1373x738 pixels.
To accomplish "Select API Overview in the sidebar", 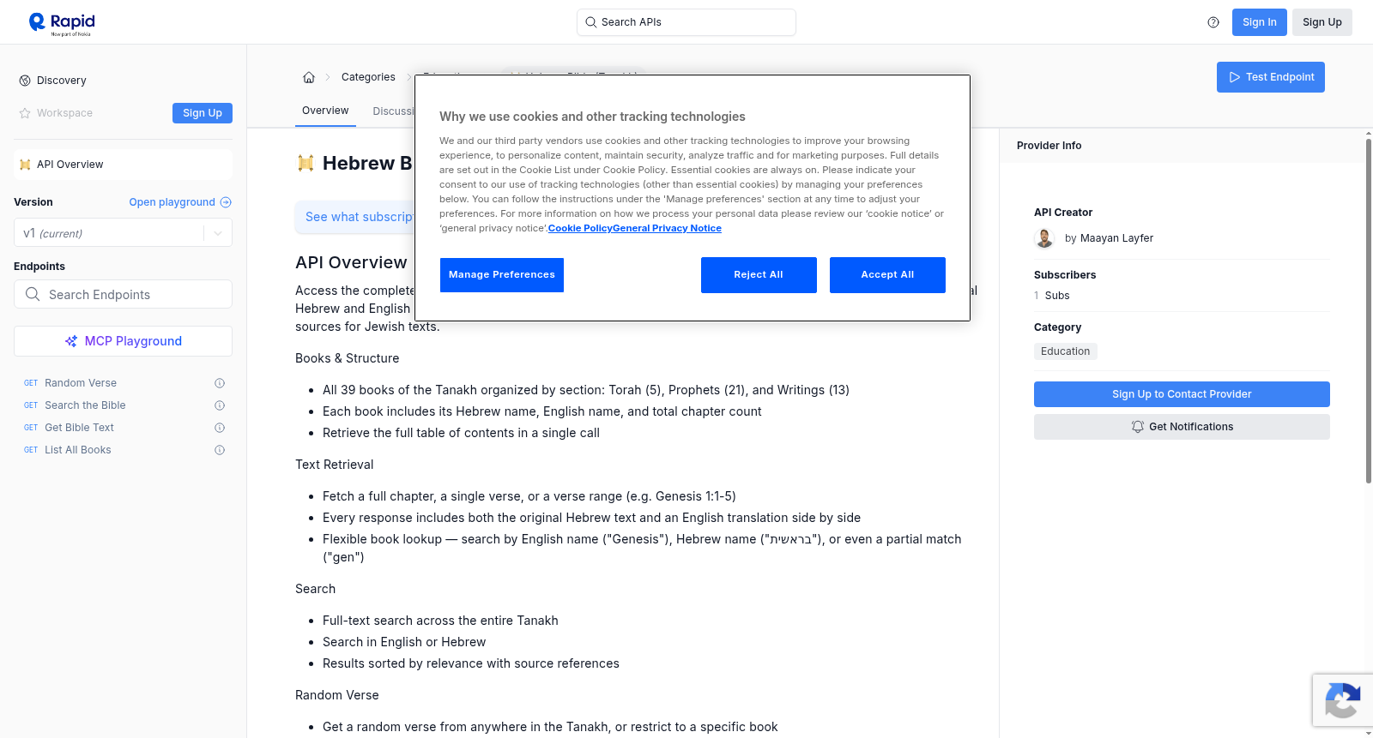I will click(123, 165).
